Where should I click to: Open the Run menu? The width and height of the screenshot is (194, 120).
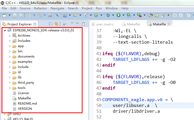point(99,8)
